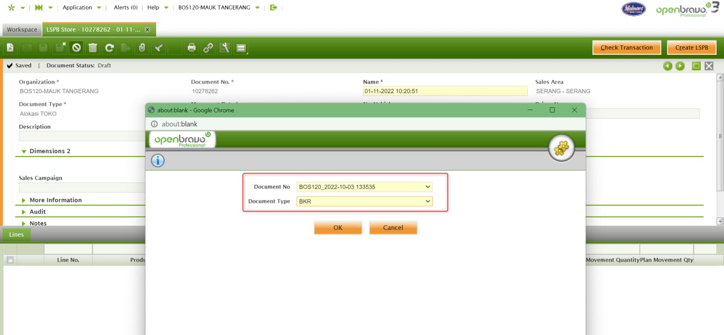Click the Undo changes circle-slash icon
Image resolution: width=724 pixels, height=335 pixels.
tap(76, 48)
